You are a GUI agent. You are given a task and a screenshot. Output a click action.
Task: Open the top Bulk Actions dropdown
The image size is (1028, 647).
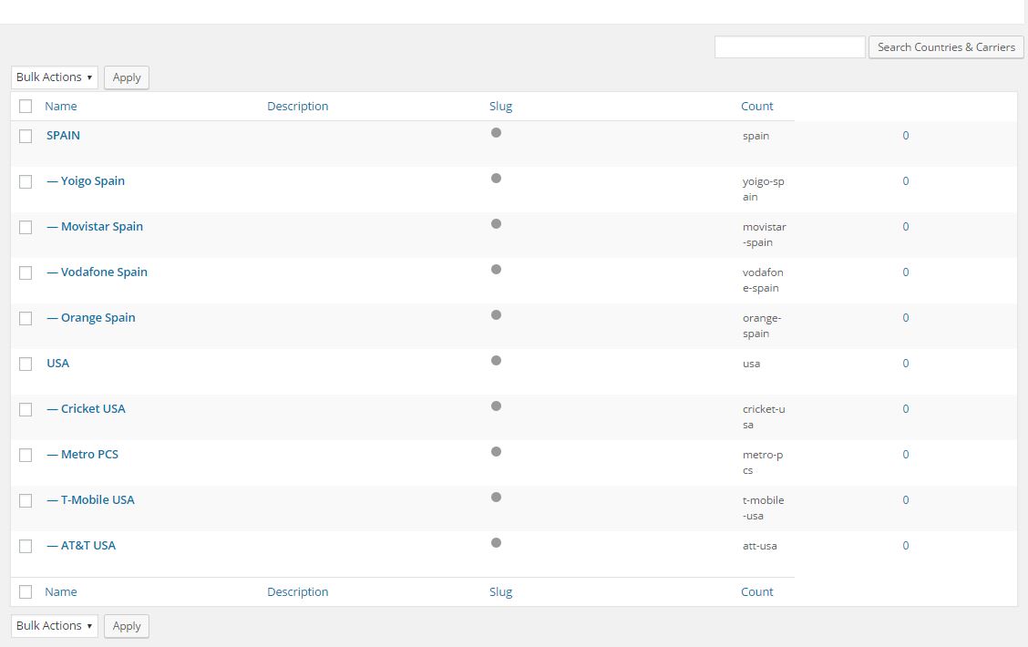(x=55, y=77)
